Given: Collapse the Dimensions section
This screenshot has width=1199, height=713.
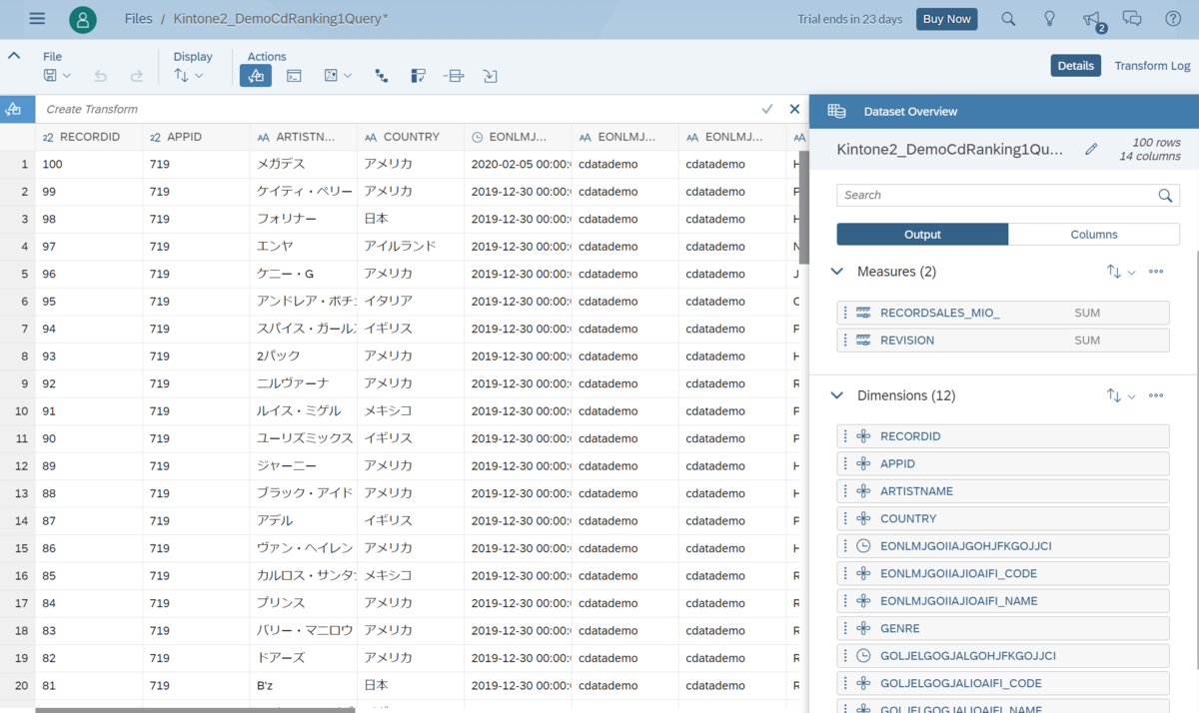Looking at the screenshot, I should tap(836, 394).
